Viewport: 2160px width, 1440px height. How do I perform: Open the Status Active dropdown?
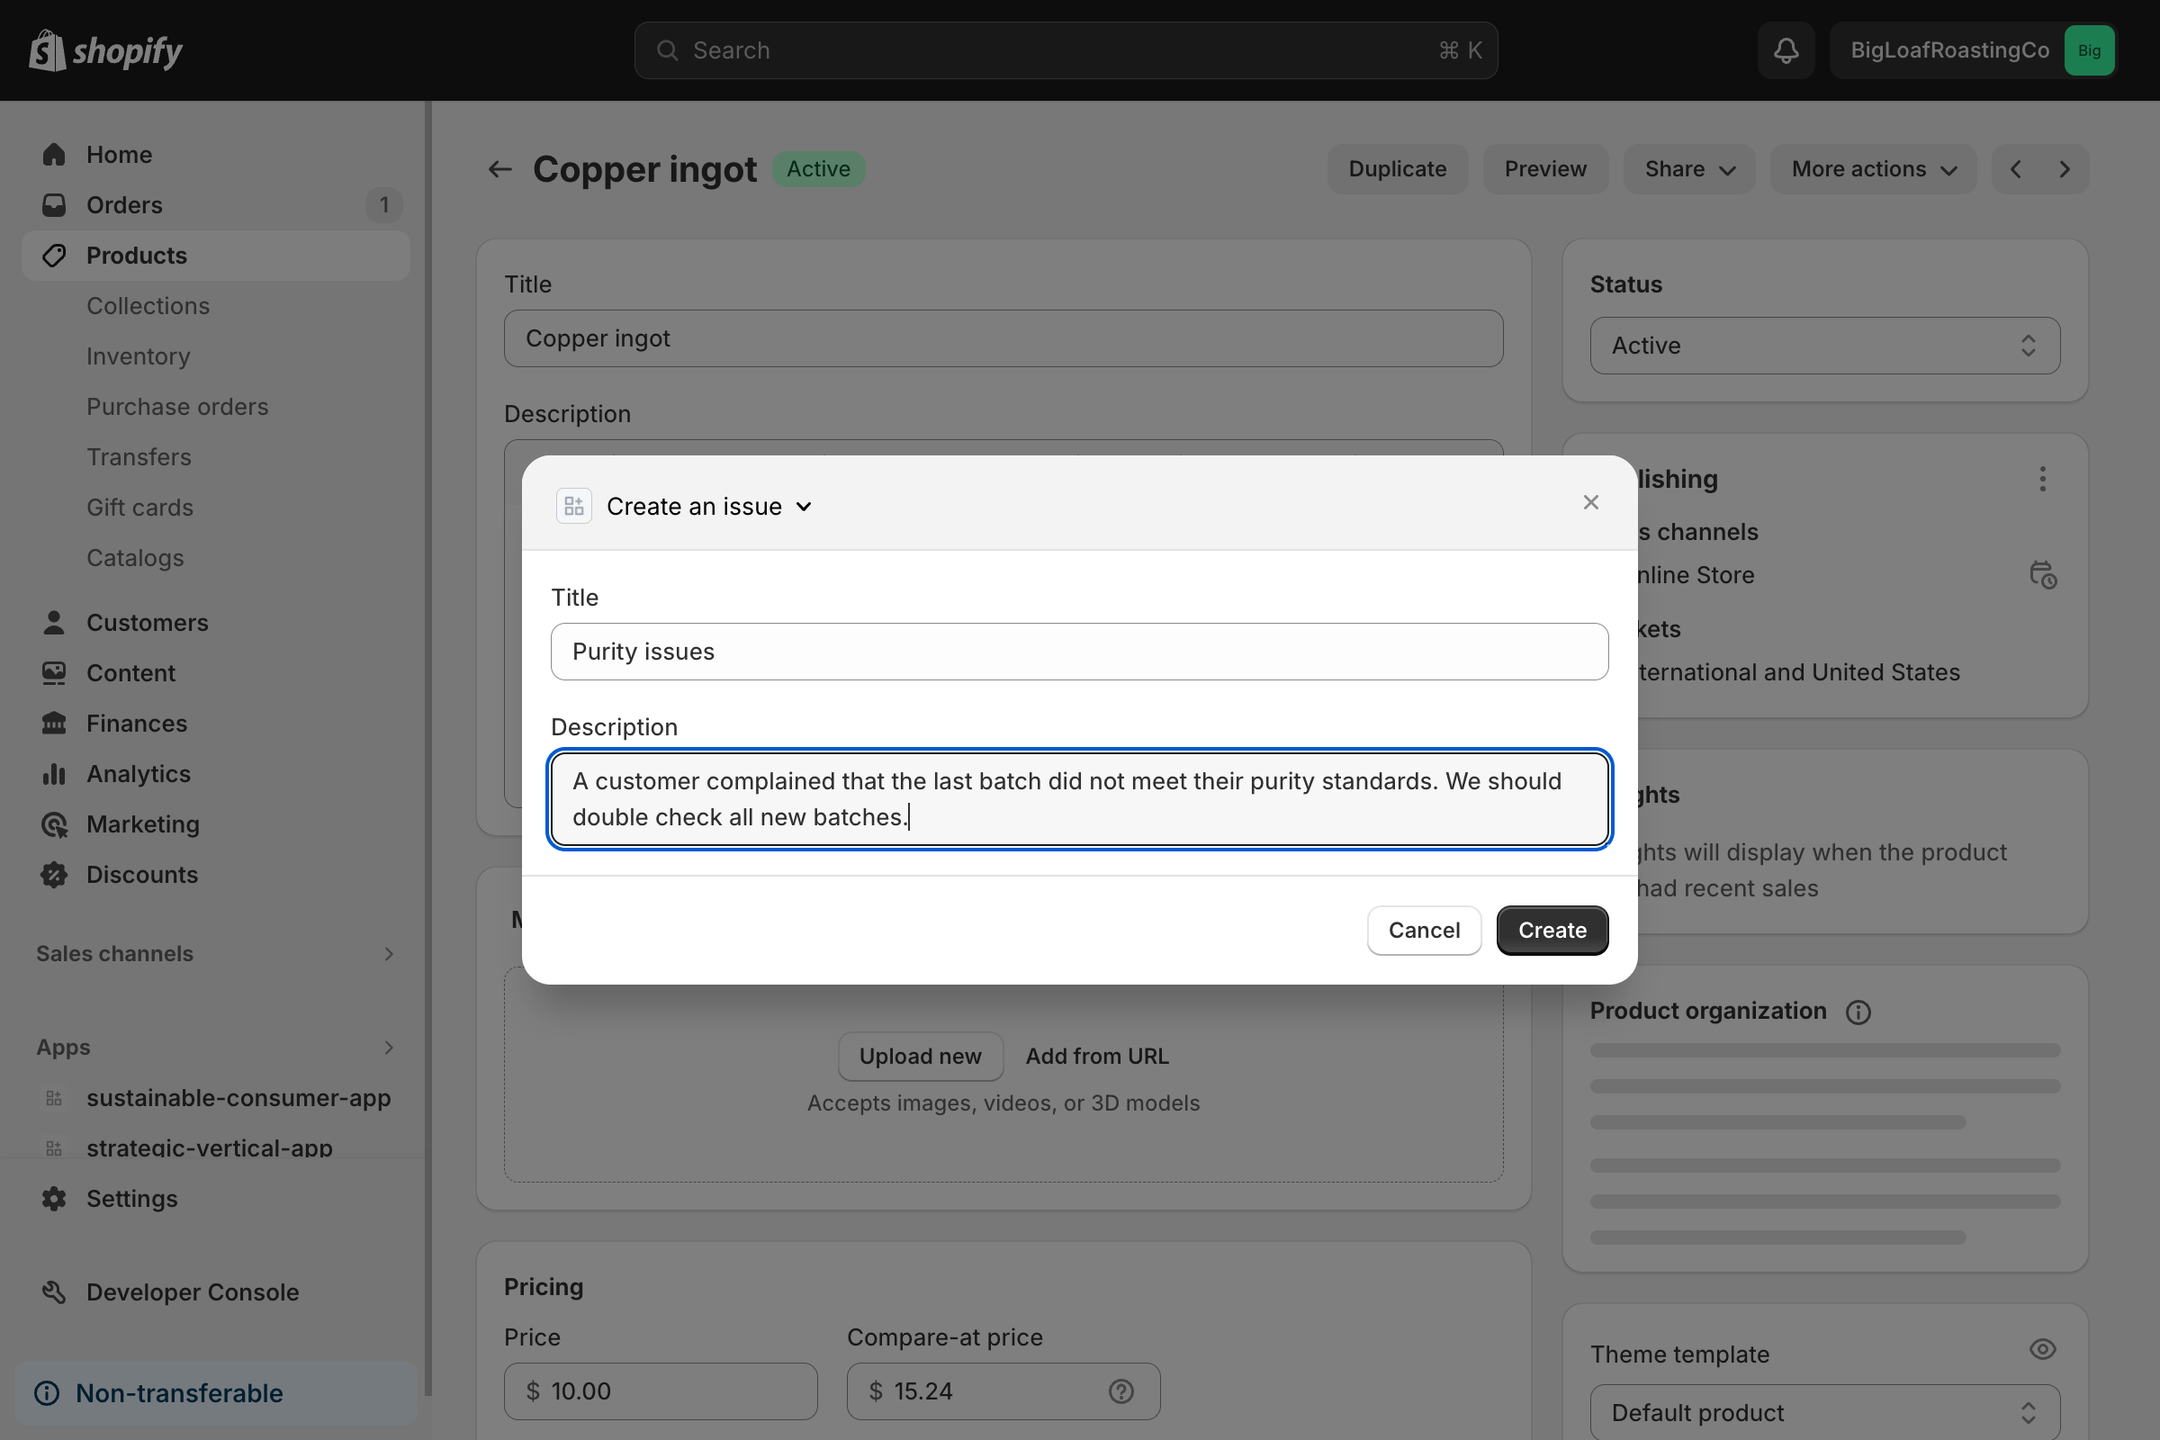point(1825,346)
